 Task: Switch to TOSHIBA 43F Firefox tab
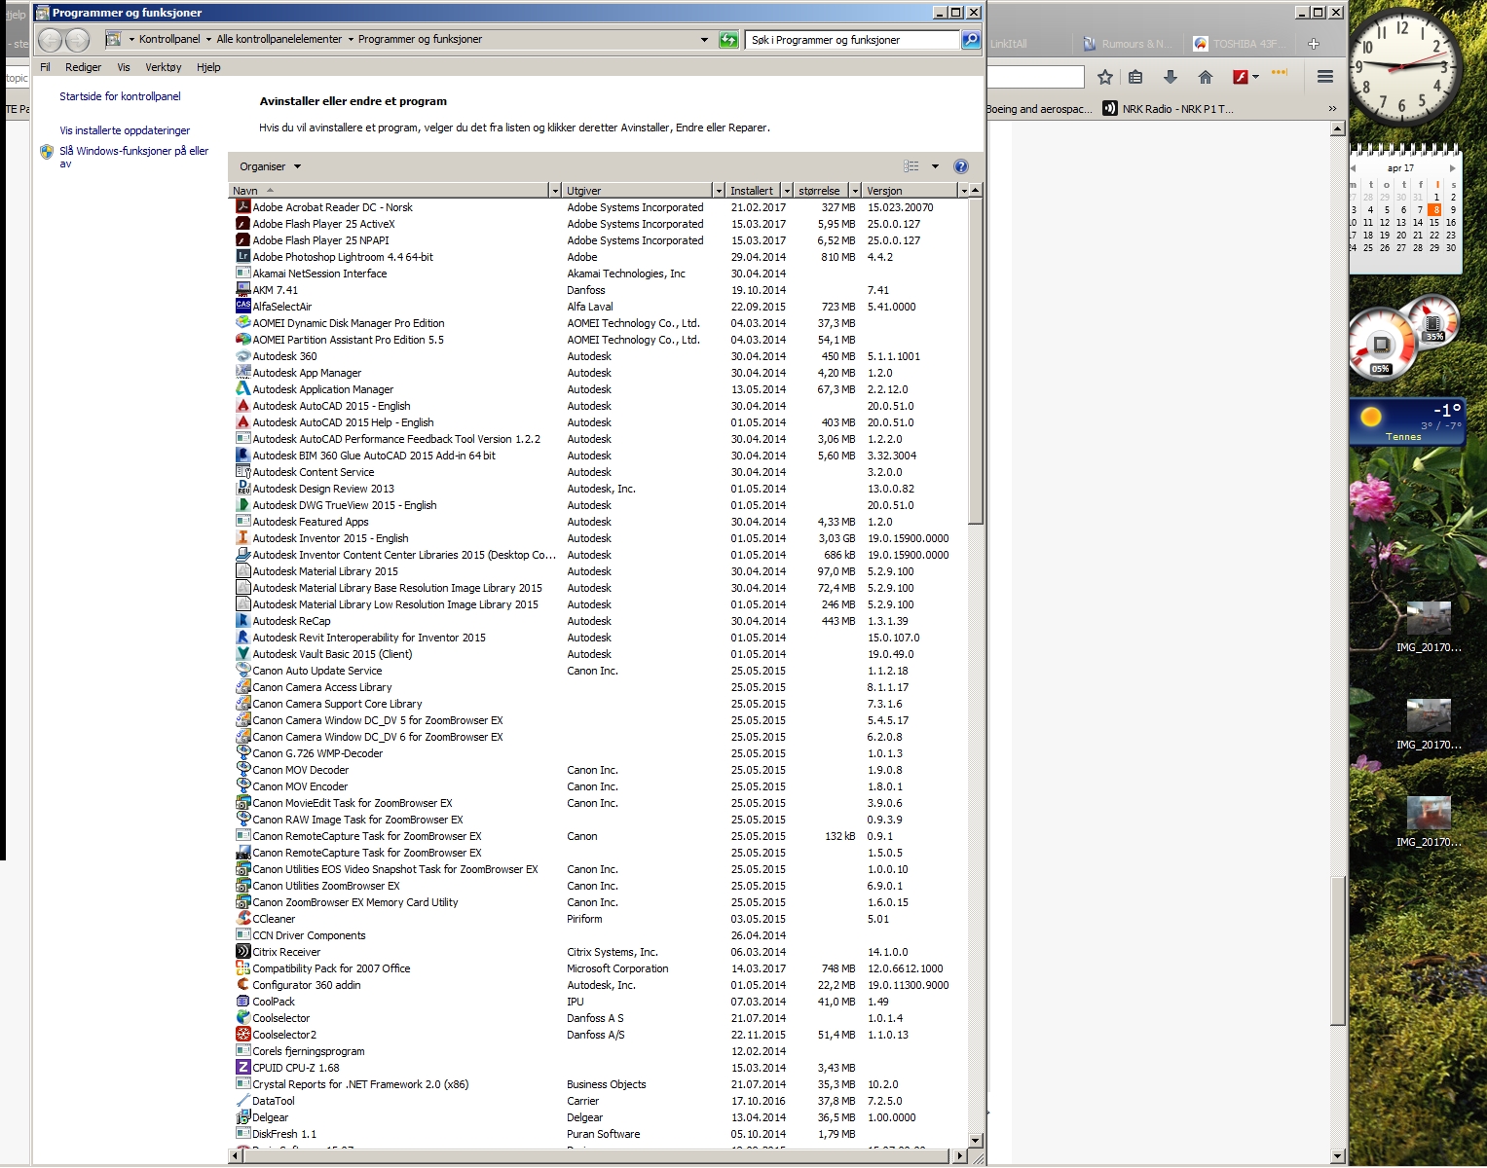[1239, 44]
